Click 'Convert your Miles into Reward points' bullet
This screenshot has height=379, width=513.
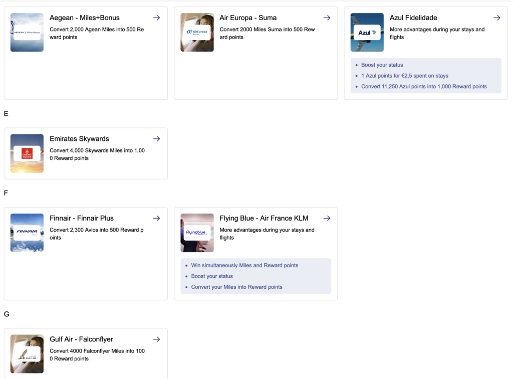[236, 287]
